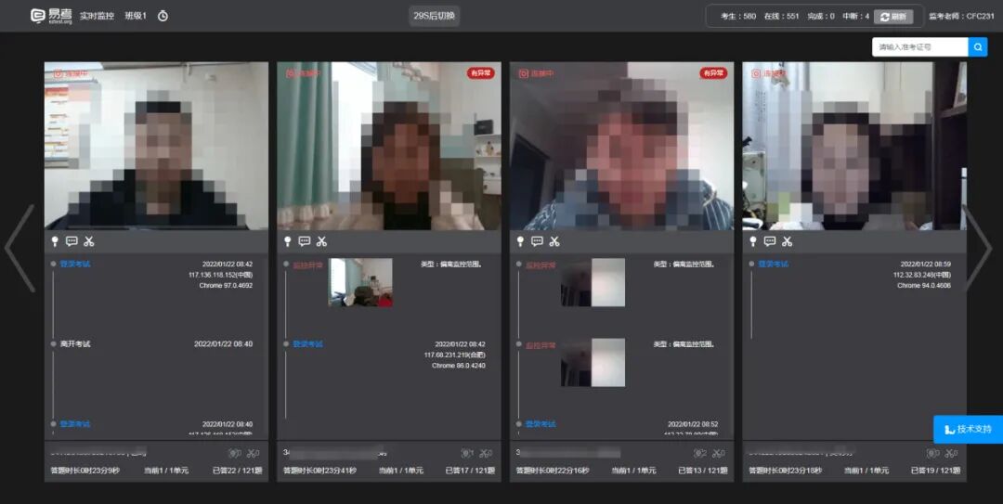Image resolution: width=1003 pixels, height=504 pixels.
Task: Open lower abnormal snapshot in 已答13/121题 card
Action: click(593, 362)
